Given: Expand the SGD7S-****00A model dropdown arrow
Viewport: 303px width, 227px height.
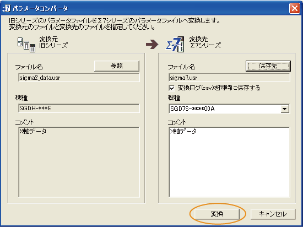Looking at the screenshot, I should 284,109.
